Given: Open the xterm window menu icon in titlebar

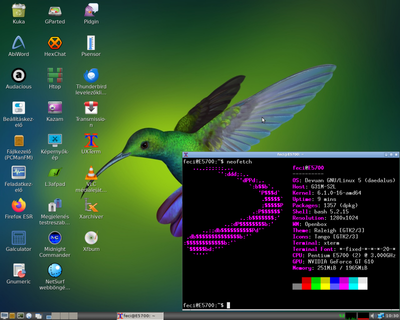Looking at the screenshot, I should [186, 154].
